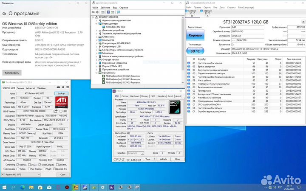Viewport: 306px width, 191px height.
Task: Toggle the DirectML checkbox
Action: coord(57,165)
